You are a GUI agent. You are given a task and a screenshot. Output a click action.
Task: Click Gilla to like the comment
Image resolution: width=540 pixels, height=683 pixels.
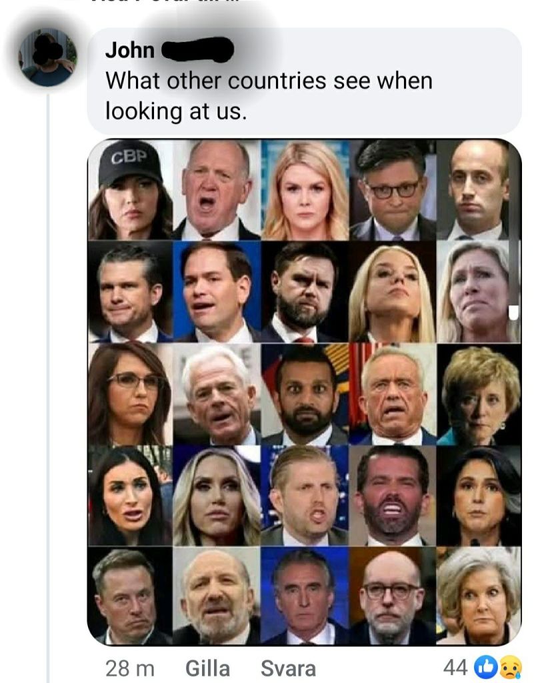207,668
